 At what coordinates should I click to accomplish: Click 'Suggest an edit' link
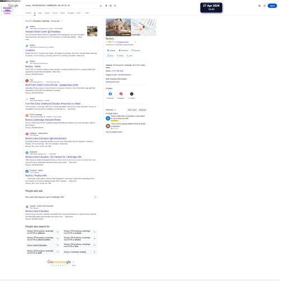coord(111,75)
